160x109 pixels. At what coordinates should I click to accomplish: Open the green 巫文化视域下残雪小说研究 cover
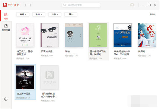point(98,35)
